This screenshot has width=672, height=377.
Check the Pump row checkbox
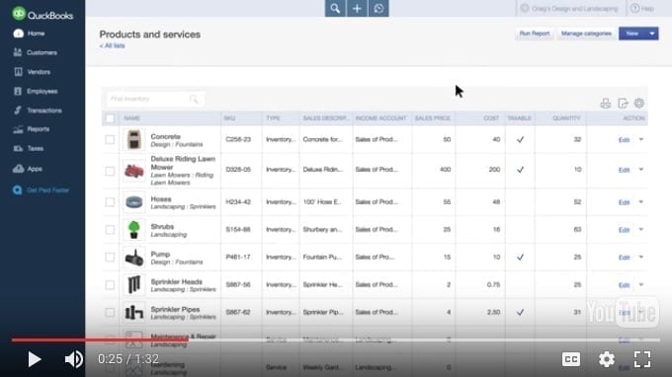click(x=110, y=258)
